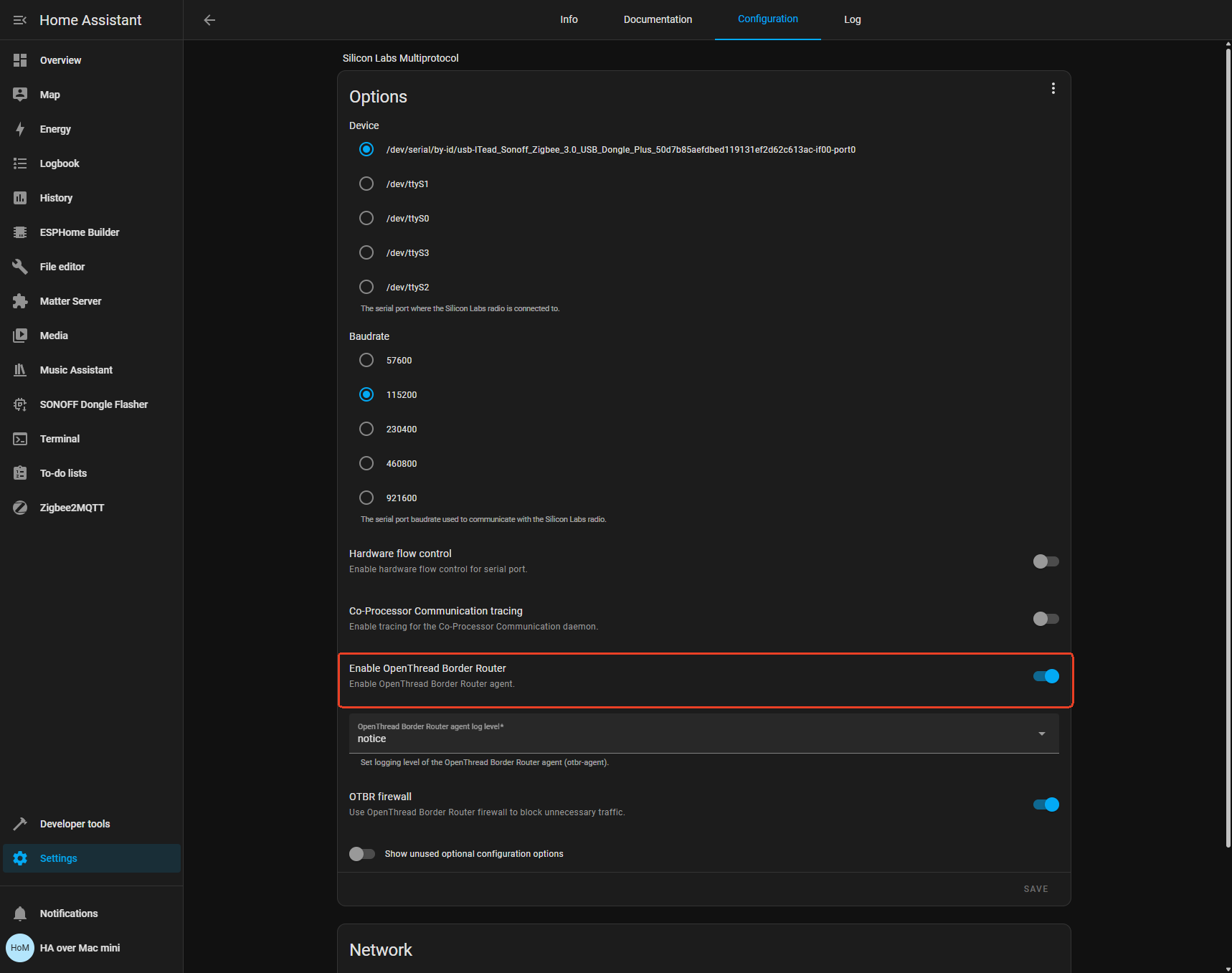Open Settings label in the sidebar

coord(59,858)
